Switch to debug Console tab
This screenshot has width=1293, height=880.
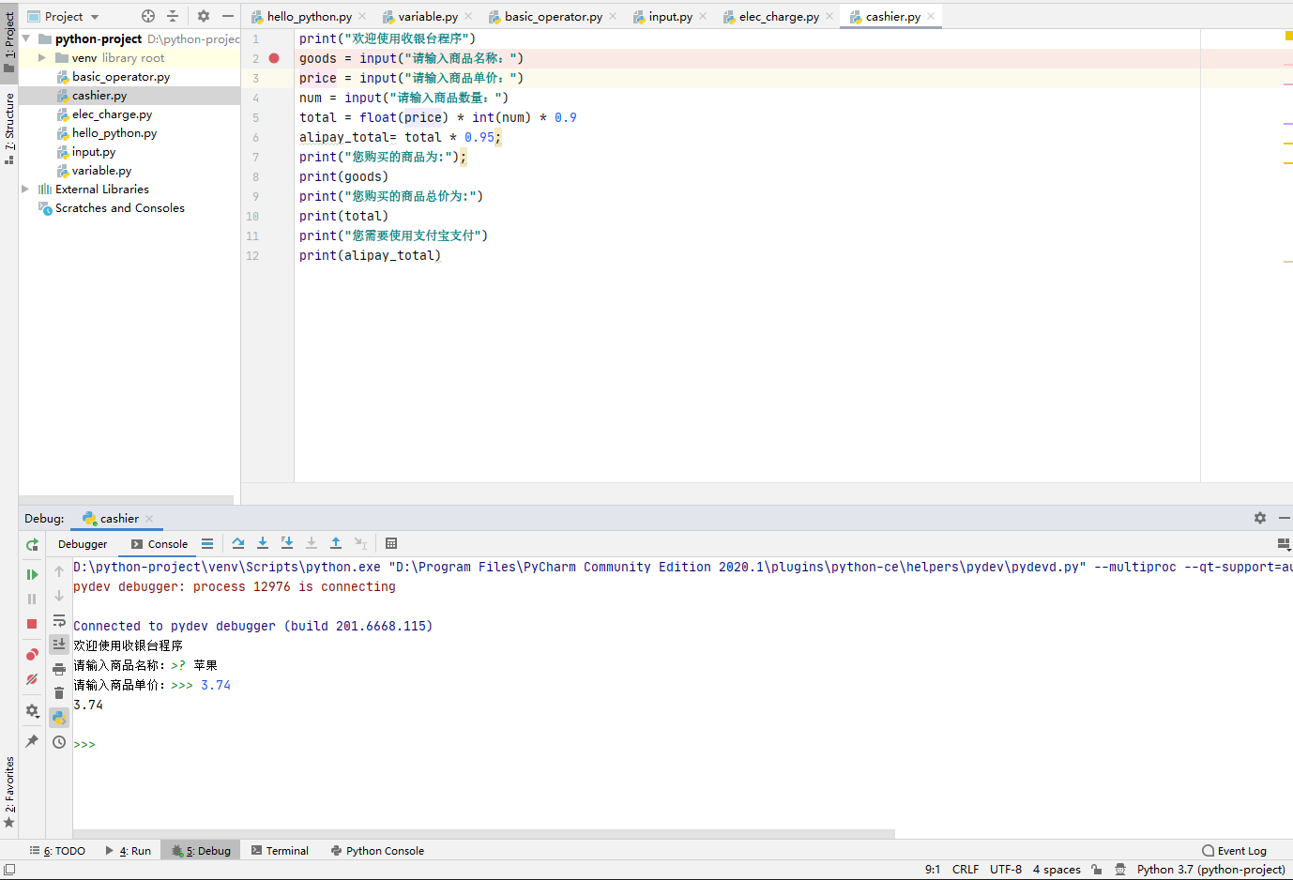click(x=160, y=544)
